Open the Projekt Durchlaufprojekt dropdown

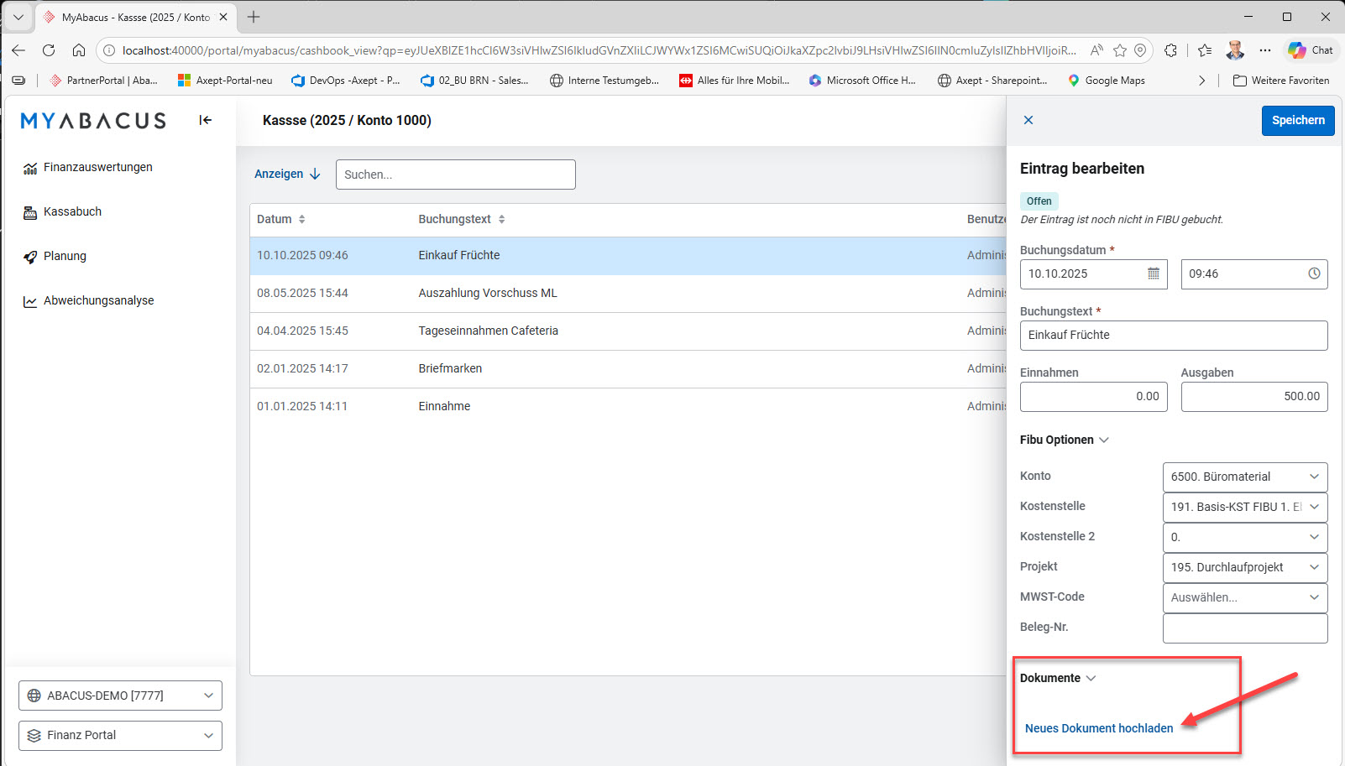pos(1245,567)
